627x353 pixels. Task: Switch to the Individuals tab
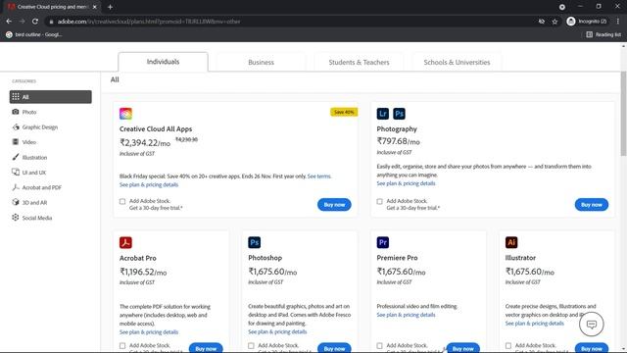point(163,62)
